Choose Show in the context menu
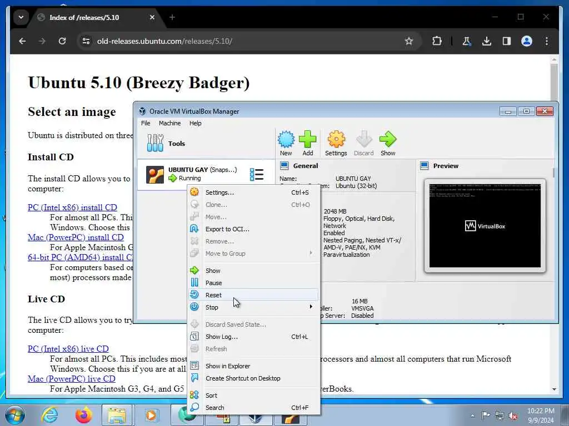The image size is (569, 426). point(254,271)
